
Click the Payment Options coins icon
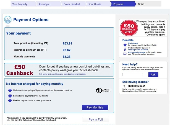(x=8, y=20)
